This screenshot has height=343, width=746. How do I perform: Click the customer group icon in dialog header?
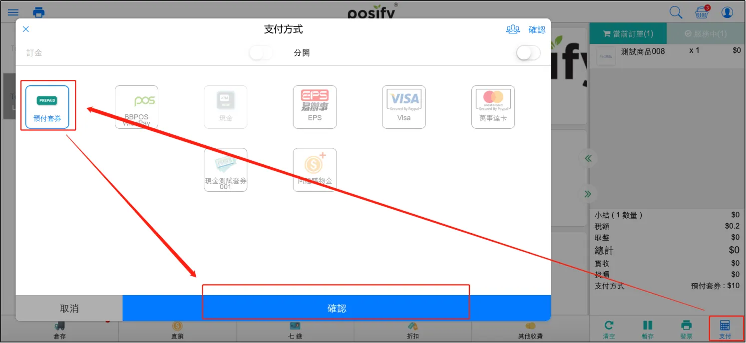513,29
